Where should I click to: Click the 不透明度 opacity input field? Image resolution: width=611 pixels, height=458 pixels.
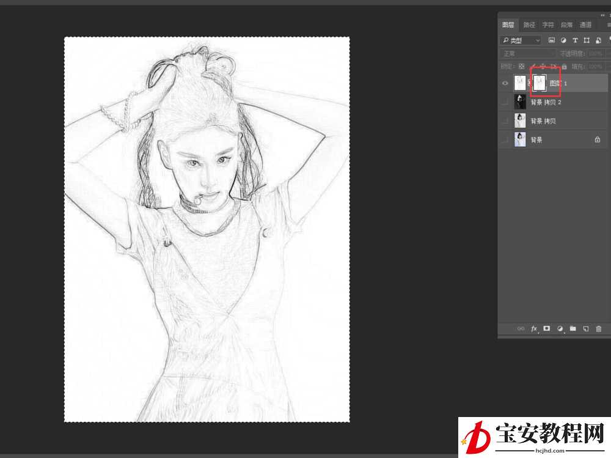click(x=596, y=53)
